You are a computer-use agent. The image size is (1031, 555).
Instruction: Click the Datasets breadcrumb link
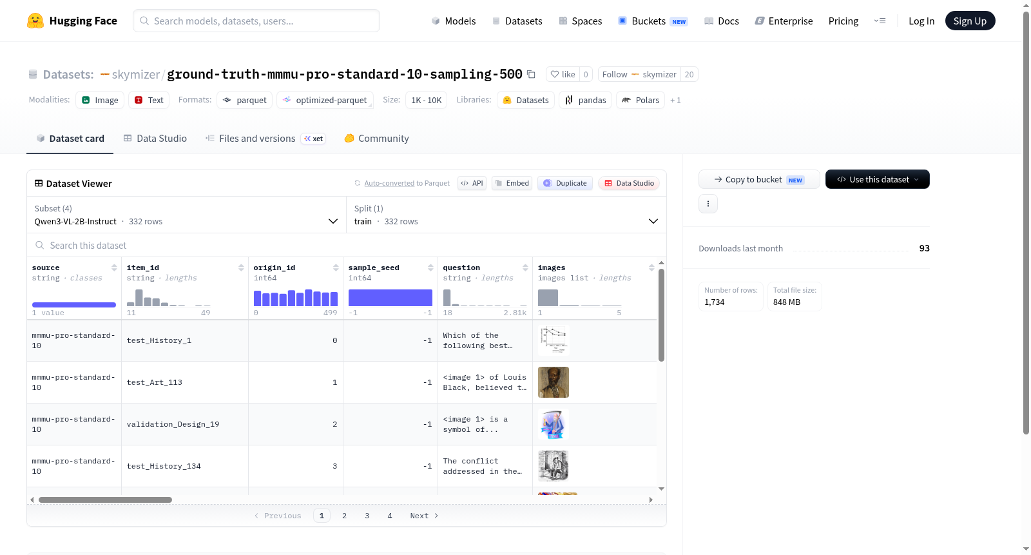click(68, 74)
